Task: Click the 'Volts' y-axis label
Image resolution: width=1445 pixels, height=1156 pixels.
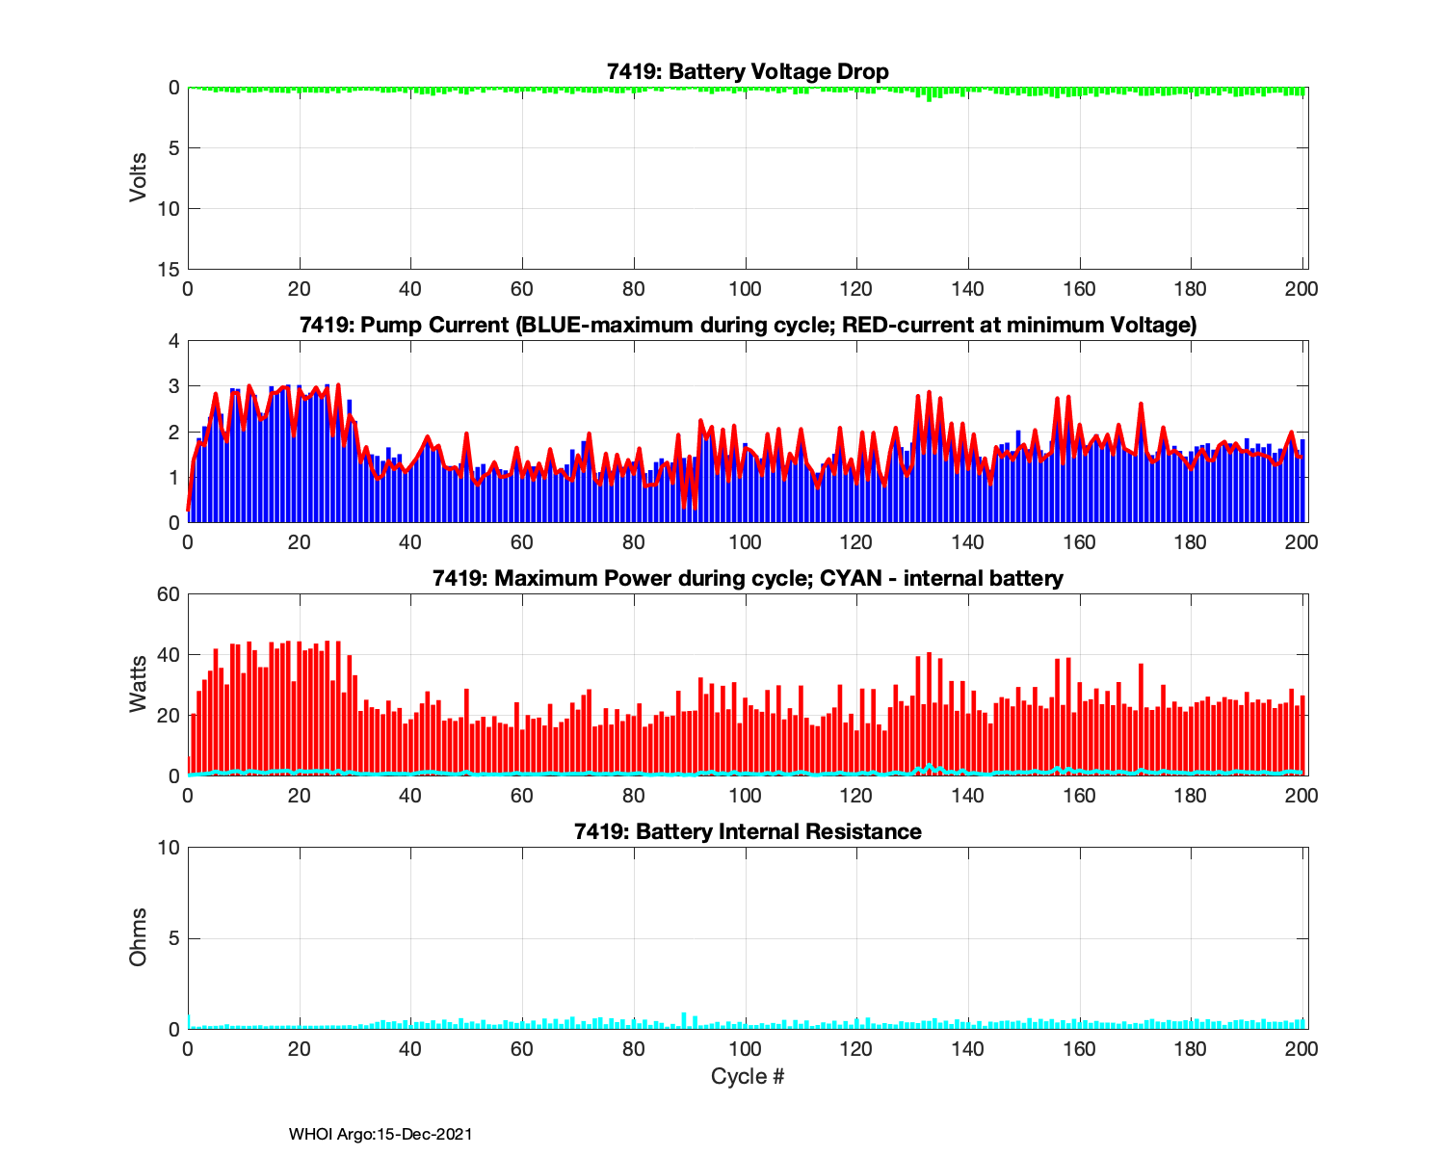Action: click(139, 177)
